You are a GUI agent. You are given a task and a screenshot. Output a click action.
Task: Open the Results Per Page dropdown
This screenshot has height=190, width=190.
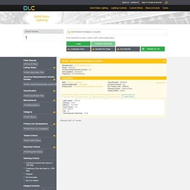[x=103, y=49]
